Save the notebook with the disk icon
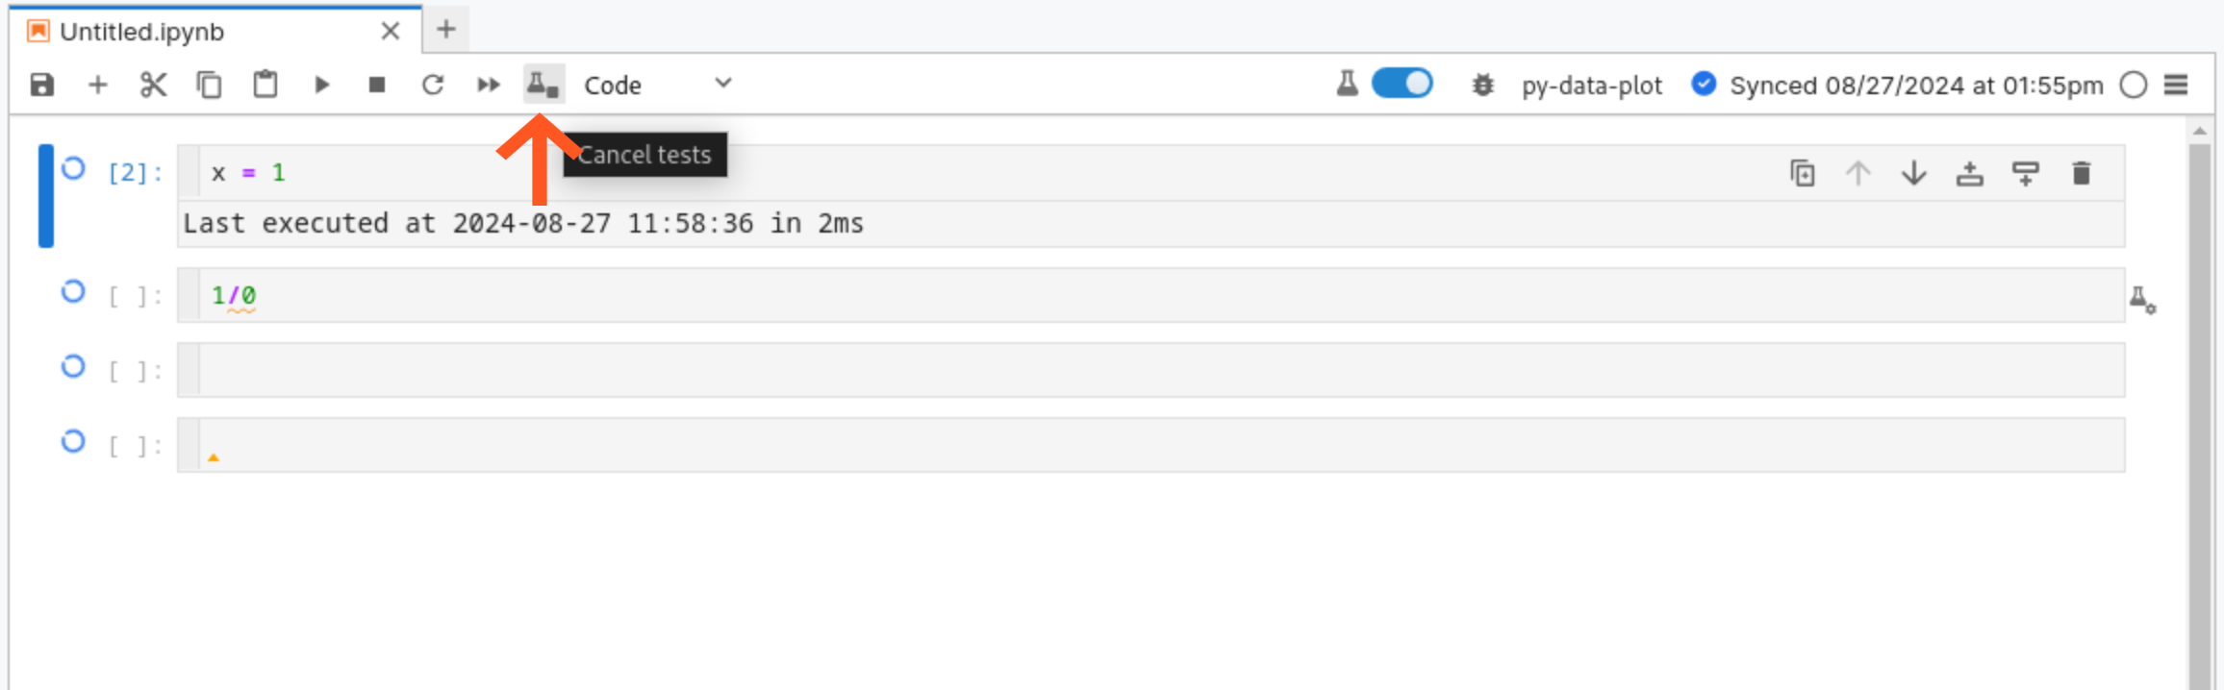Image resolution: width=2224 pixels, height=690 pixels. [x=42, y=86]
